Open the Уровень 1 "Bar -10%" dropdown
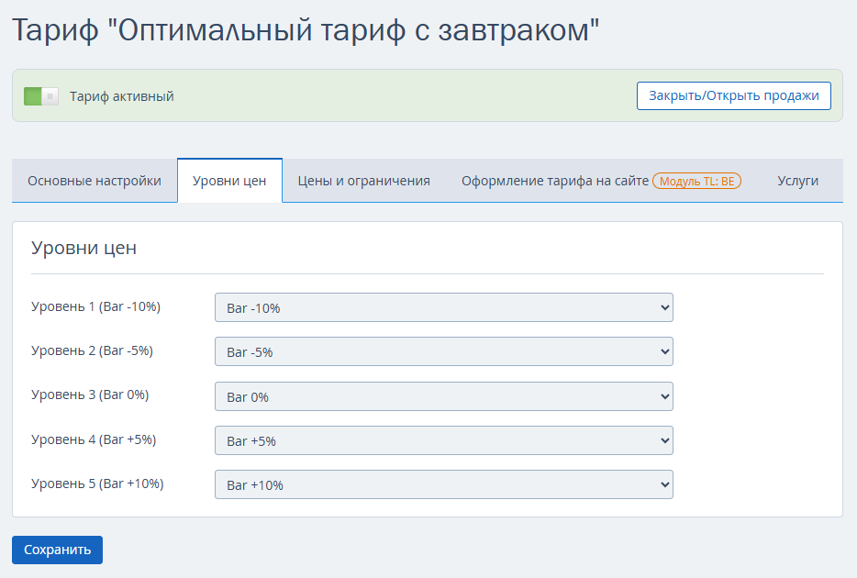The height and width of the screenshot is (578, 857). coord(444,307)
